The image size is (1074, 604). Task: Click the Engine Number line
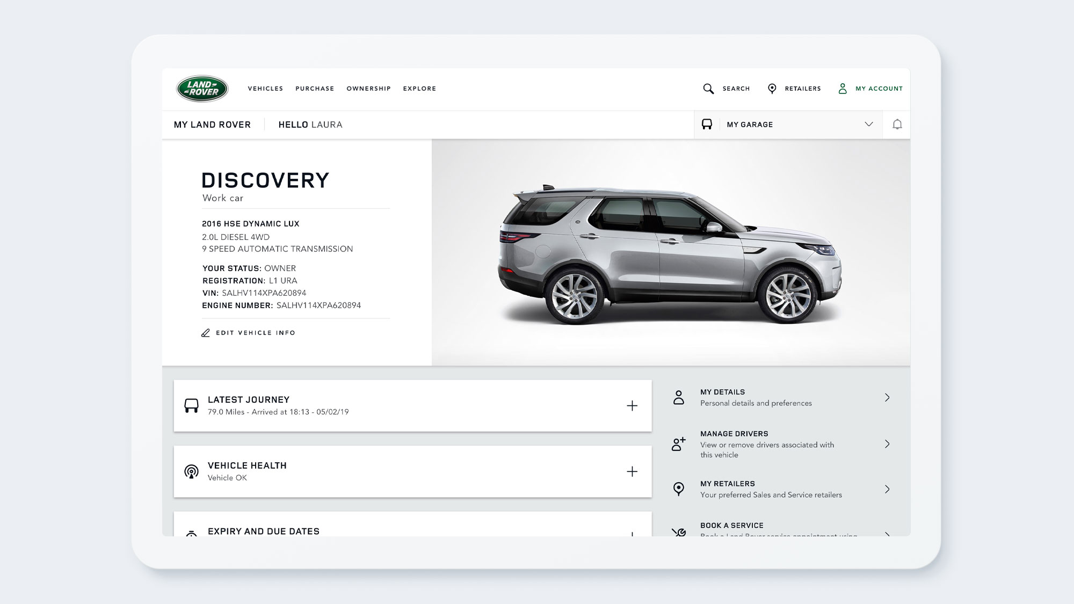pos(281,305)
